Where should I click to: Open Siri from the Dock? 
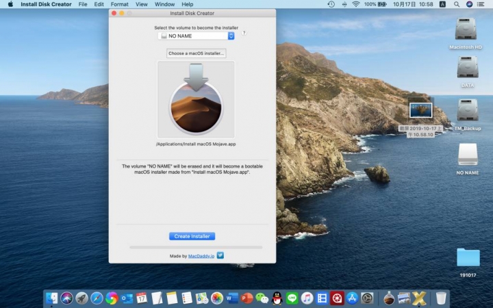(x=66, y=298)
